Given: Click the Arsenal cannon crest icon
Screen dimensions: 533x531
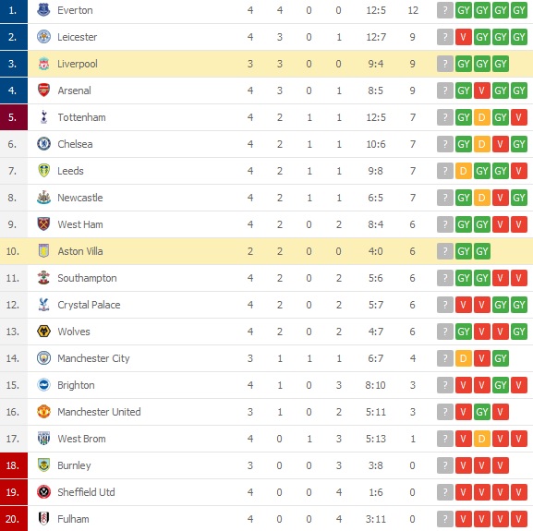Looking at the screenshot, I should click(x=43, y=91).
